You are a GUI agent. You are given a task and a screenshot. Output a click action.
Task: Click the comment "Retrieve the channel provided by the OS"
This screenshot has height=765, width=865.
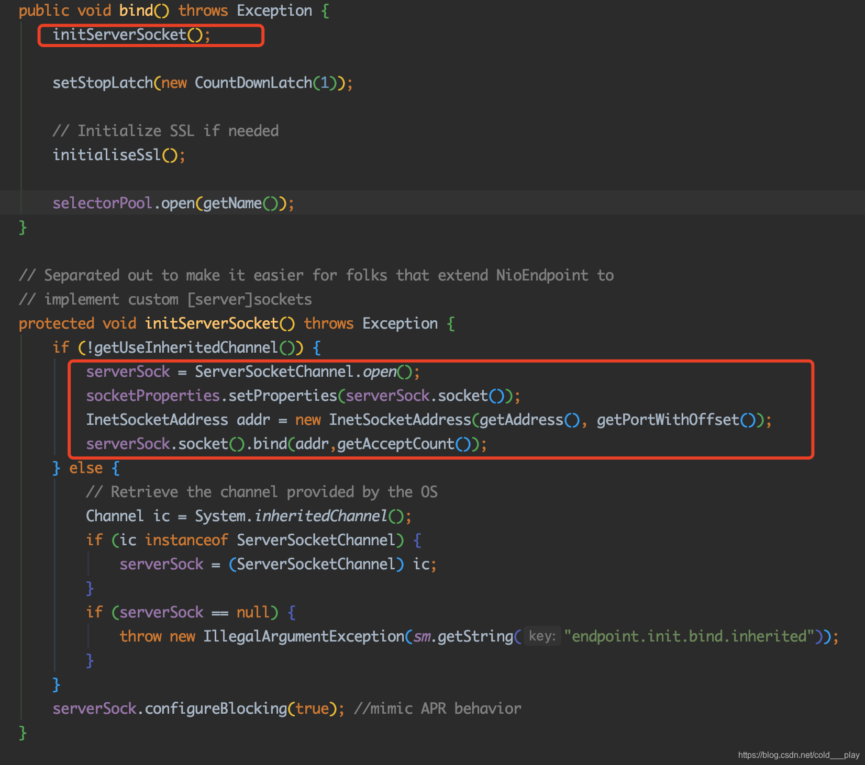click(262, 492)
